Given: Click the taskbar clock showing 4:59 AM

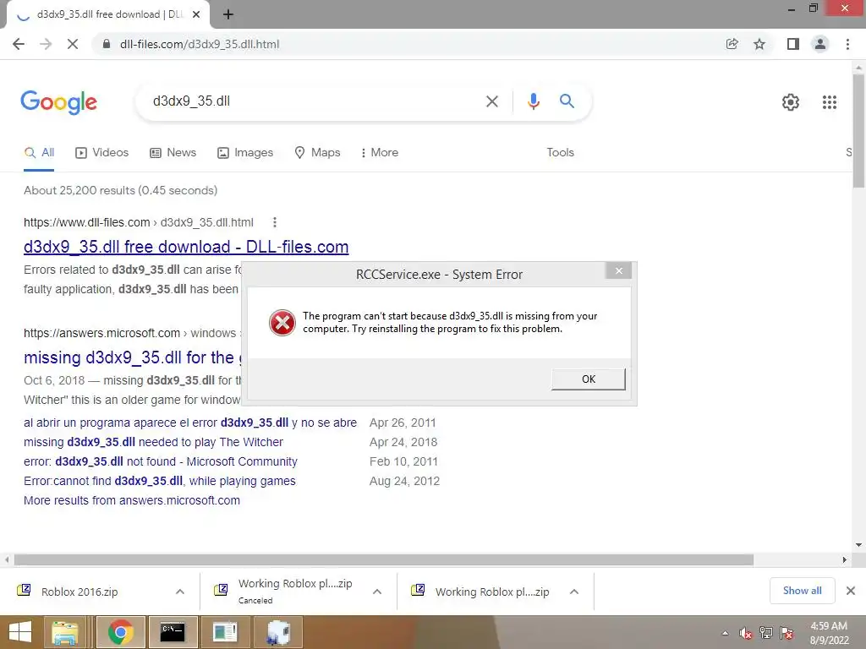Looking at the screenshot, I should (x=829, y=633).
